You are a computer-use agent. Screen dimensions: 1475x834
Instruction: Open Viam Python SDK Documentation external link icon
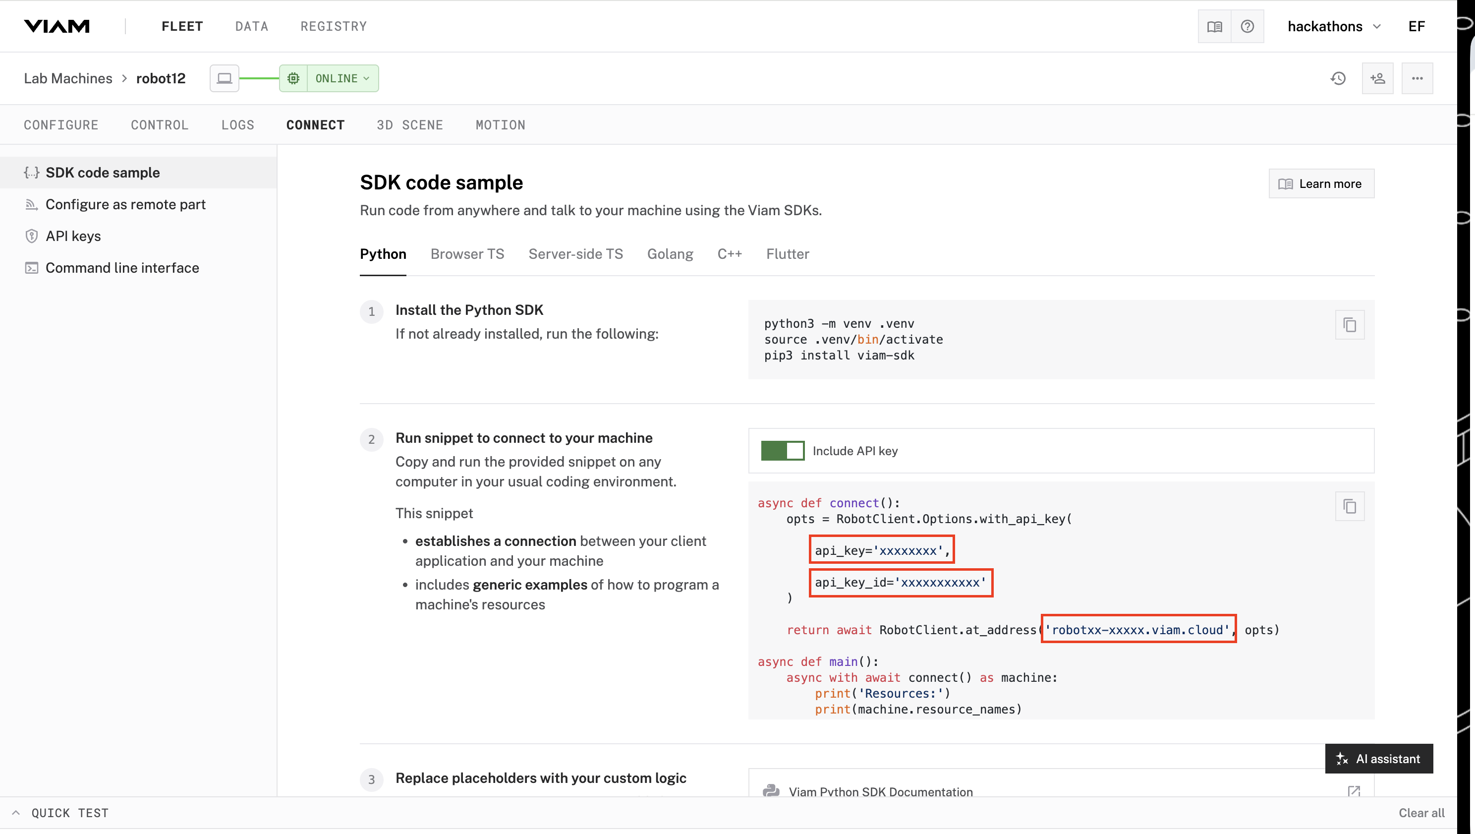pyautogui.click(x=1354, y=792)
